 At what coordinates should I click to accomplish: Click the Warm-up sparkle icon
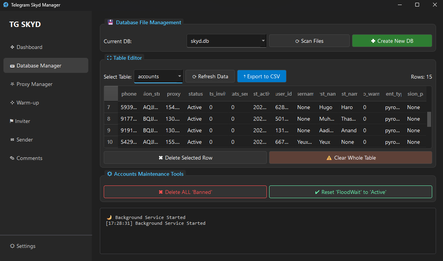pyautogui.click(x=12, y=103)
